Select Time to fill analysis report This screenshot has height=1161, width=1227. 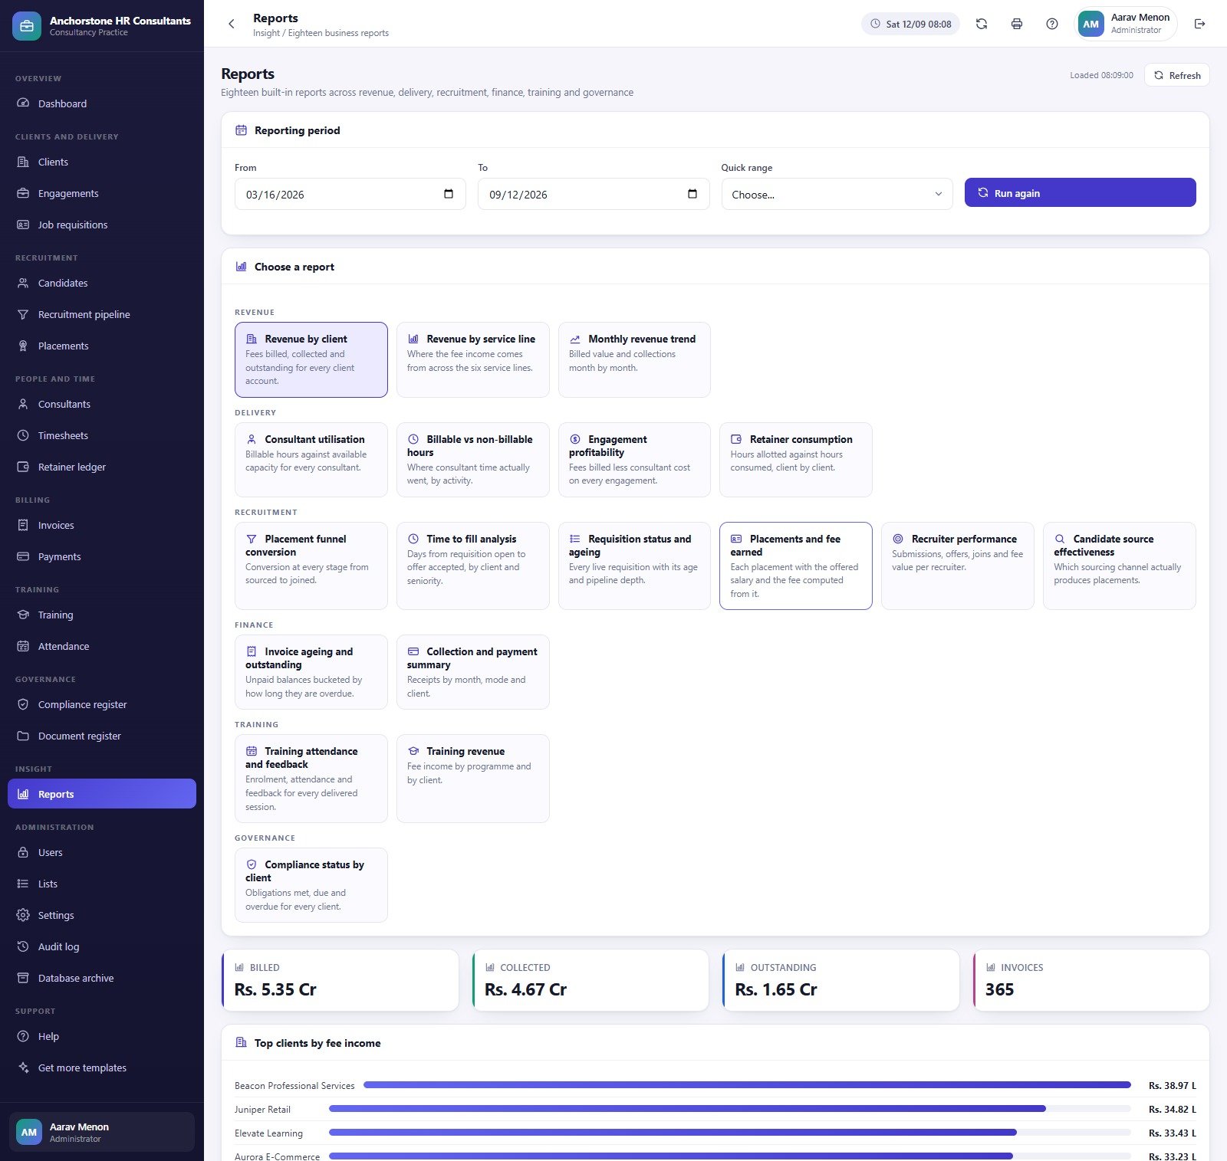[x=472, y=566]
